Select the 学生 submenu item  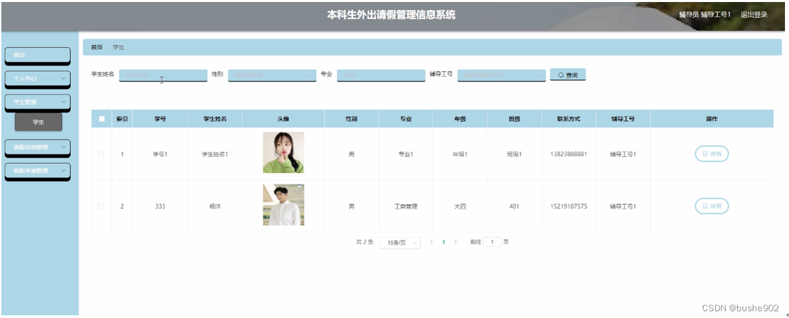coord(39,122)
